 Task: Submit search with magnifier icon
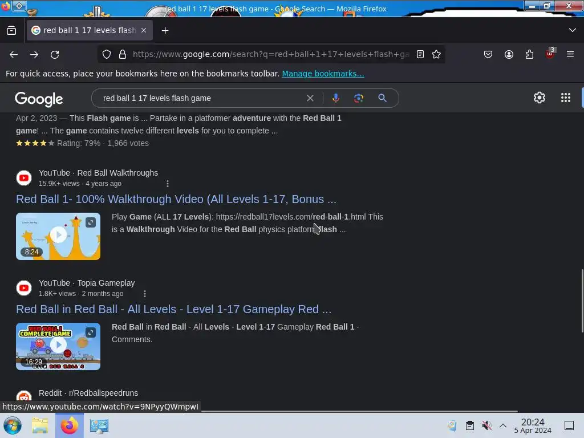382,98
